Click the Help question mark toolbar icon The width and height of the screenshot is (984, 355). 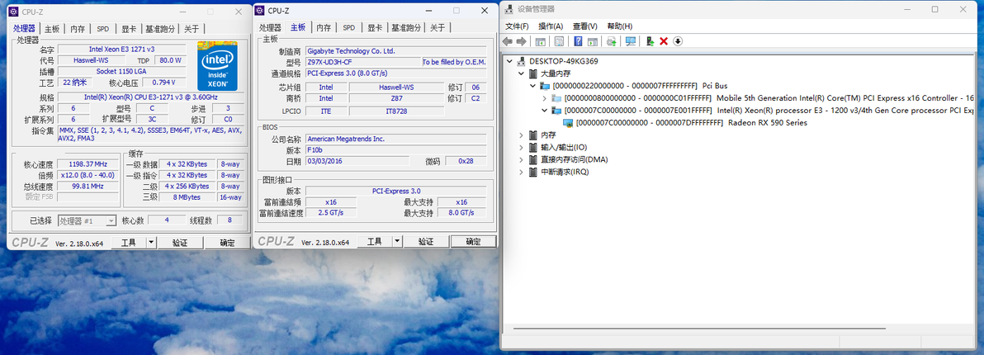click(578, 41)
